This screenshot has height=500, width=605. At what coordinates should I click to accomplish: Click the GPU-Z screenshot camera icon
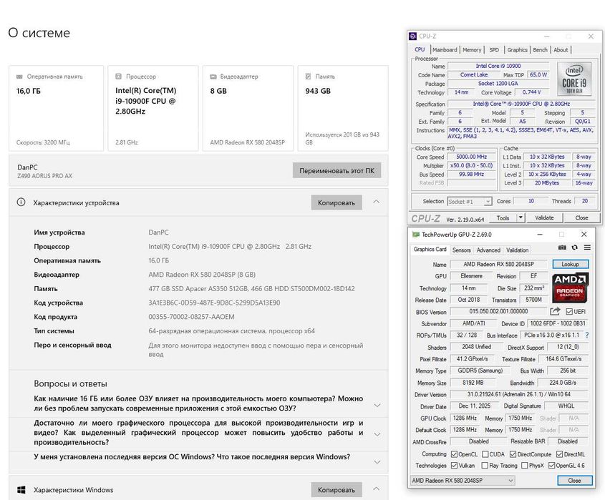click(562, 247)
